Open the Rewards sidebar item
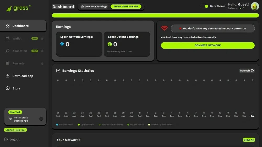The image size is (262, 147). tap(23, 63)
